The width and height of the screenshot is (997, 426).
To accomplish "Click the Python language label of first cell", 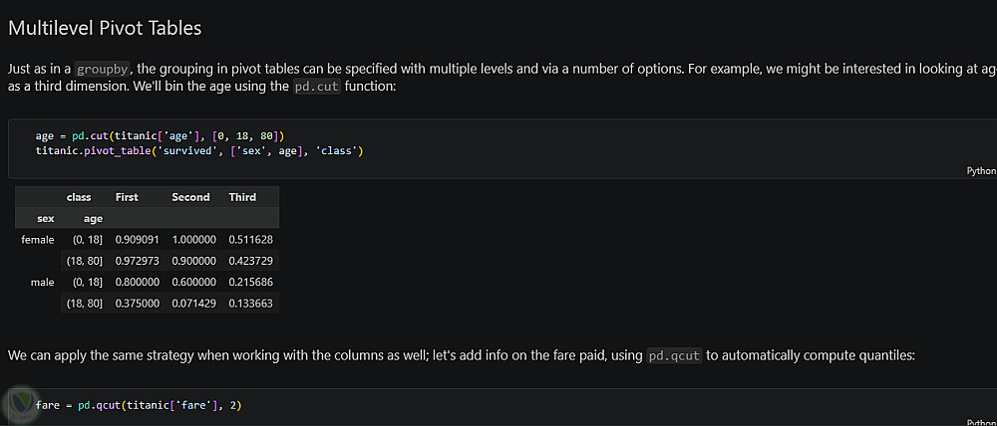I will pos(981,171).
